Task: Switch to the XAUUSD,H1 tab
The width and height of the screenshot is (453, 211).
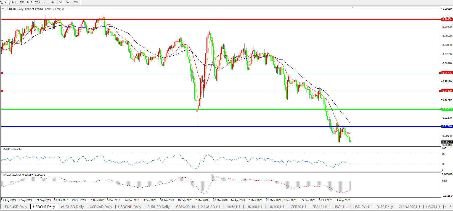Action: point(211,207)
